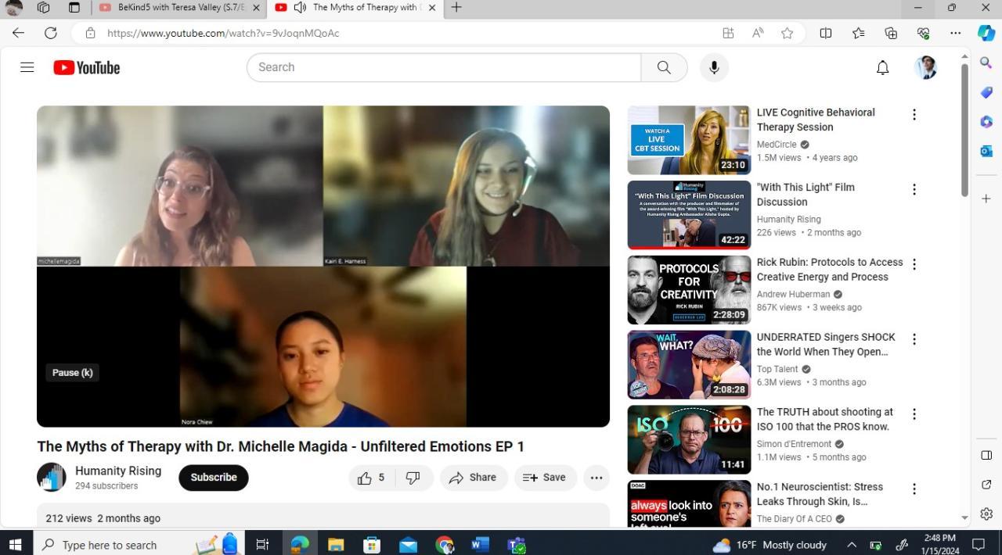Open Rick Rubin Protocols video title
Viewport: 1002px width, 555px height.
(830, 270)
